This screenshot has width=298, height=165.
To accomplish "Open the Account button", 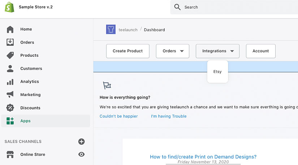I will click(260, 51).
